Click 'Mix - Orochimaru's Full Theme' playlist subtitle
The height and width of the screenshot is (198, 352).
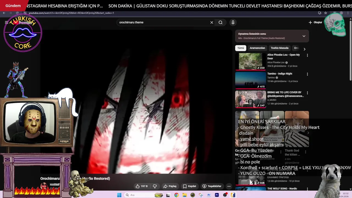point(262,38)
